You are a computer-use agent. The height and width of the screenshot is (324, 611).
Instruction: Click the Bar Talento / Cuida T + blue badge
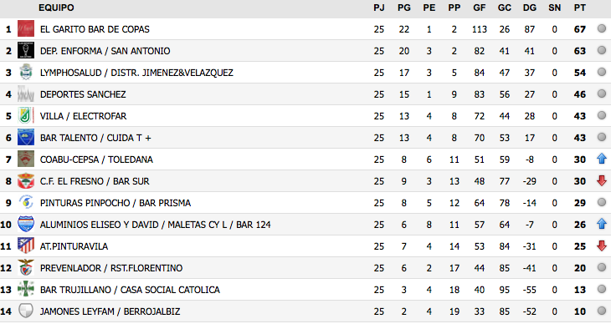tap(26, 138)
